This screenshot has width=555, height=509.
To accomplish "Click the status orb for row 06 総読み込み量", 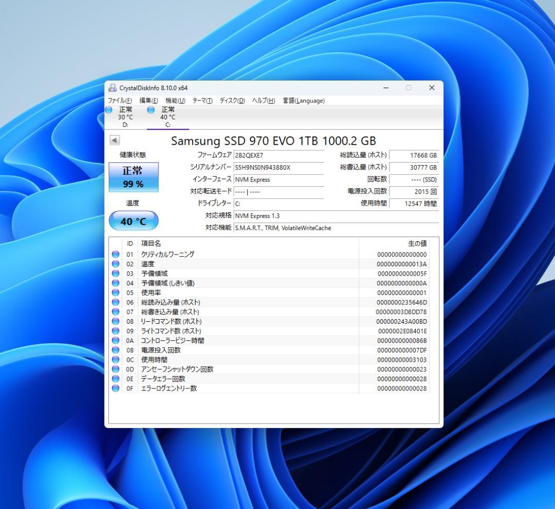I will [x=116, y=302].
